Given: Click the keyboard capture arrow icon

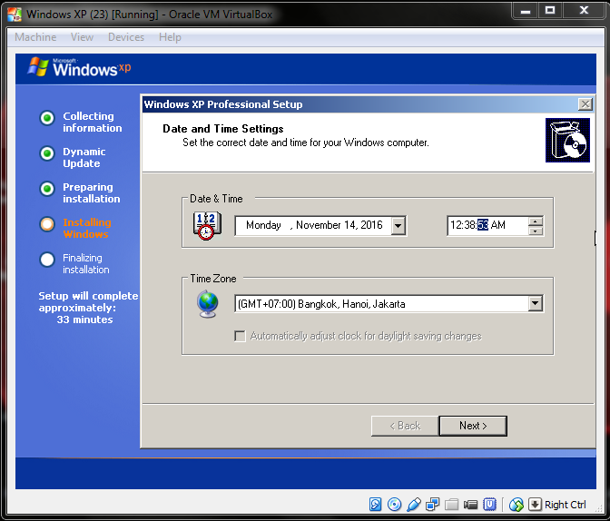Looking at the screenshot, I should pyautogui.click(x=535, y=505).
